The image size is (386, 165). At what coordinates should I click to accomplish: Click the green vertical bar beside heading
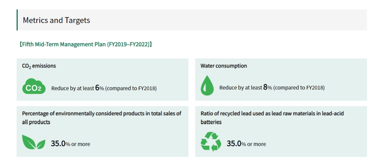pyautogui.click(x=17, y=20)
